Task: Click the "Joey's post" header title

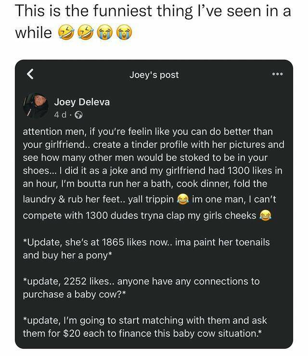Action: [154, 75]
